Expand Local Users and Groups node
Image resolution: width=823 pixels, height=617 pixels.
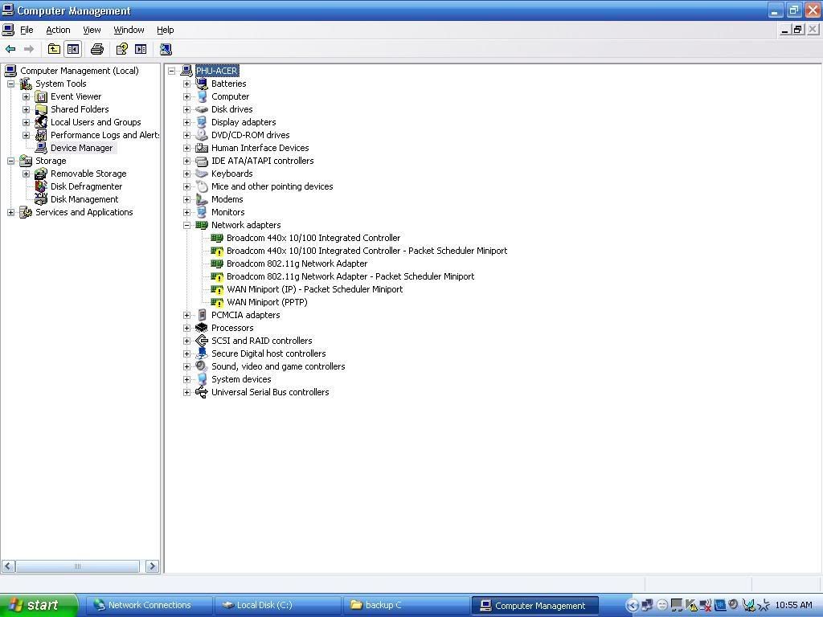pyautogui.click(x=26, y=122)
